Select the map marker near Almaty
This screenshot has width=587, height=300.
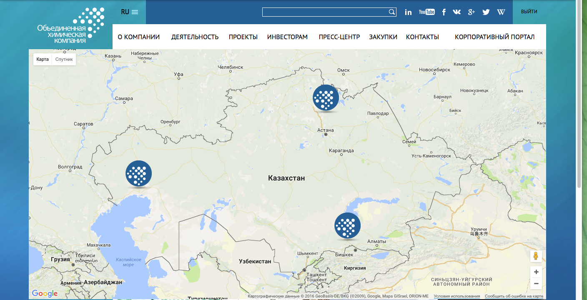[x=347, y=226]
